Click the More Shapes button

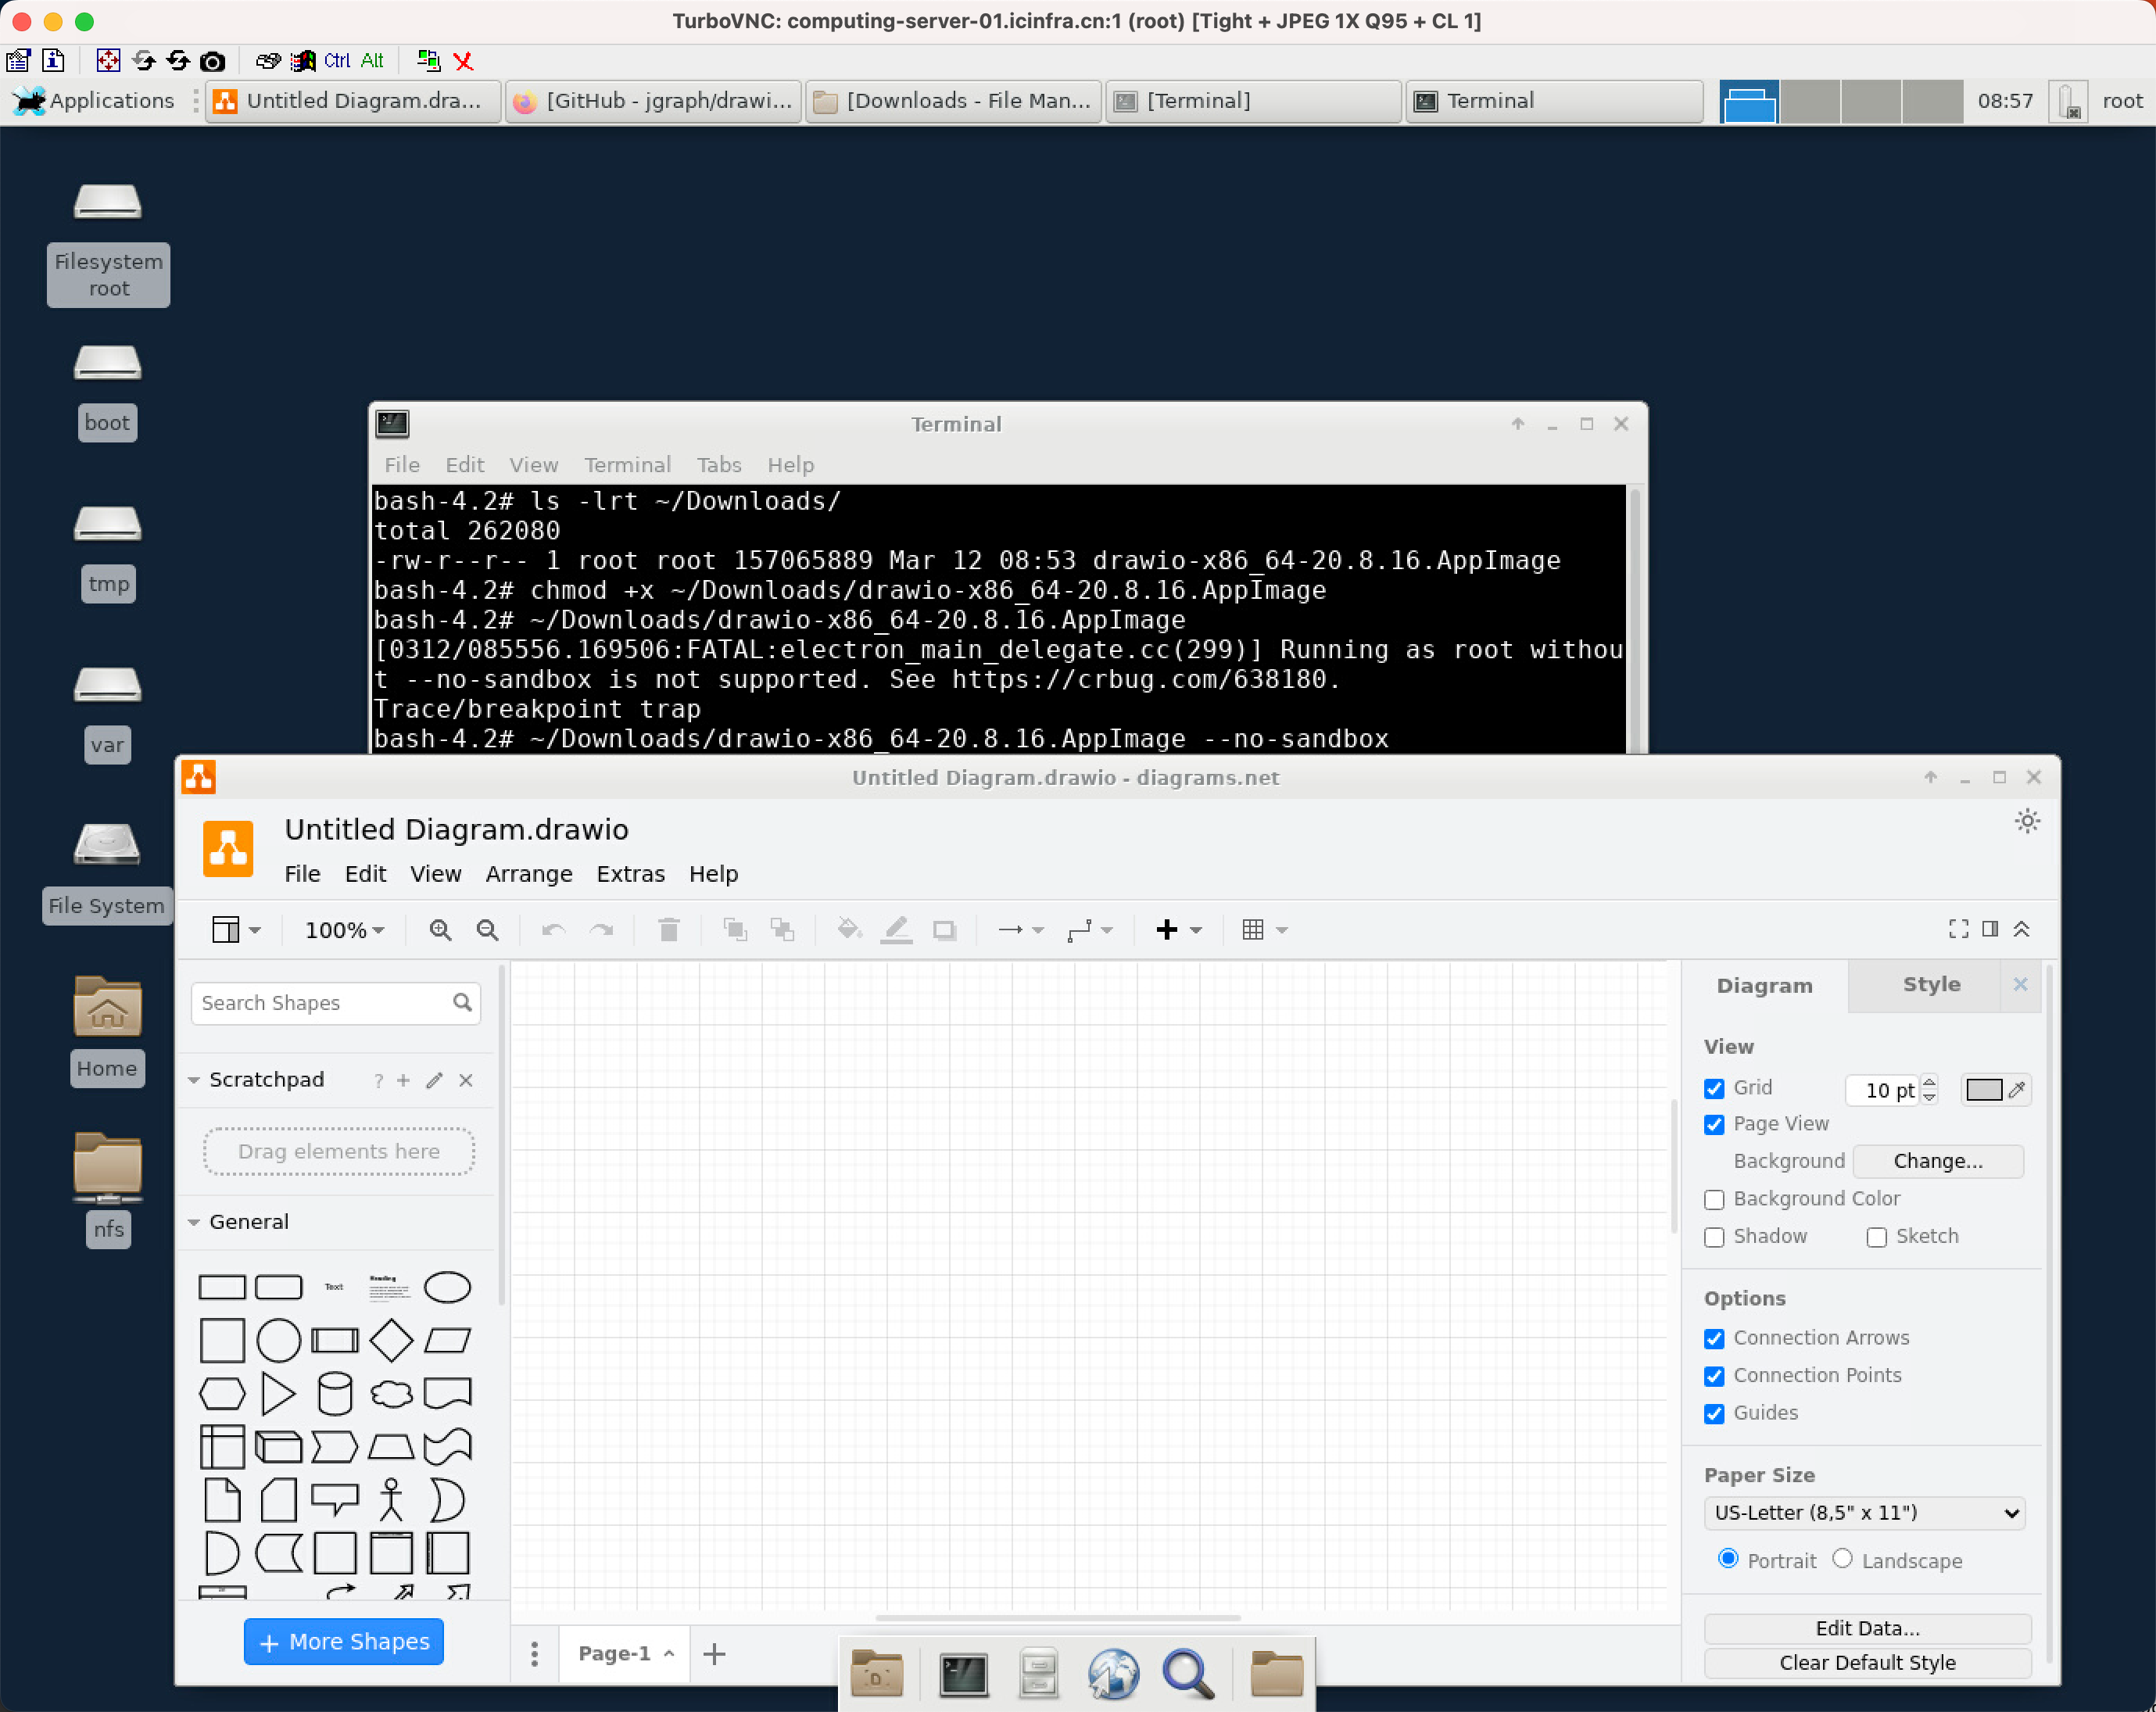click(x=344, y=1642)
